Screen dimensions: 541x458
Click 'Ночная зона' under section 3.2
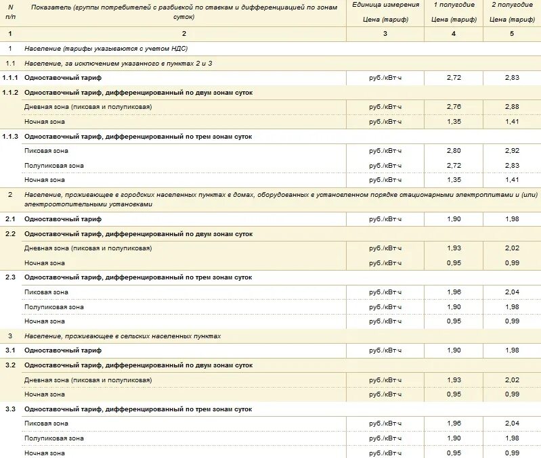pyautogui.click(x=45, y=394)
